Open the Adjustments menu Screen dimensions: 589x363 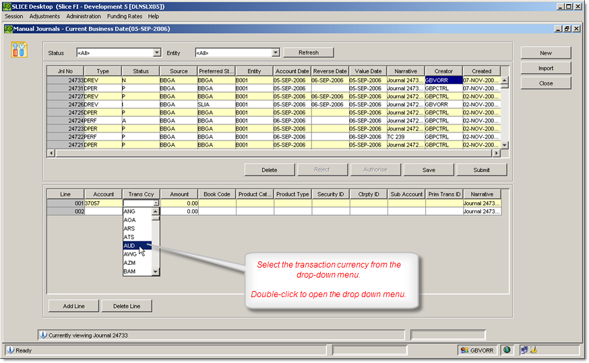click(x=44, y=16)
